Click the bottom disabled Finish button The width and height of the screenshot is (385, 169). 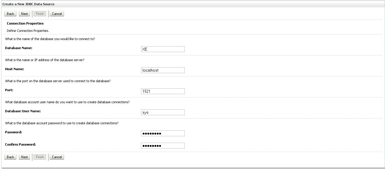pos(40,157)
